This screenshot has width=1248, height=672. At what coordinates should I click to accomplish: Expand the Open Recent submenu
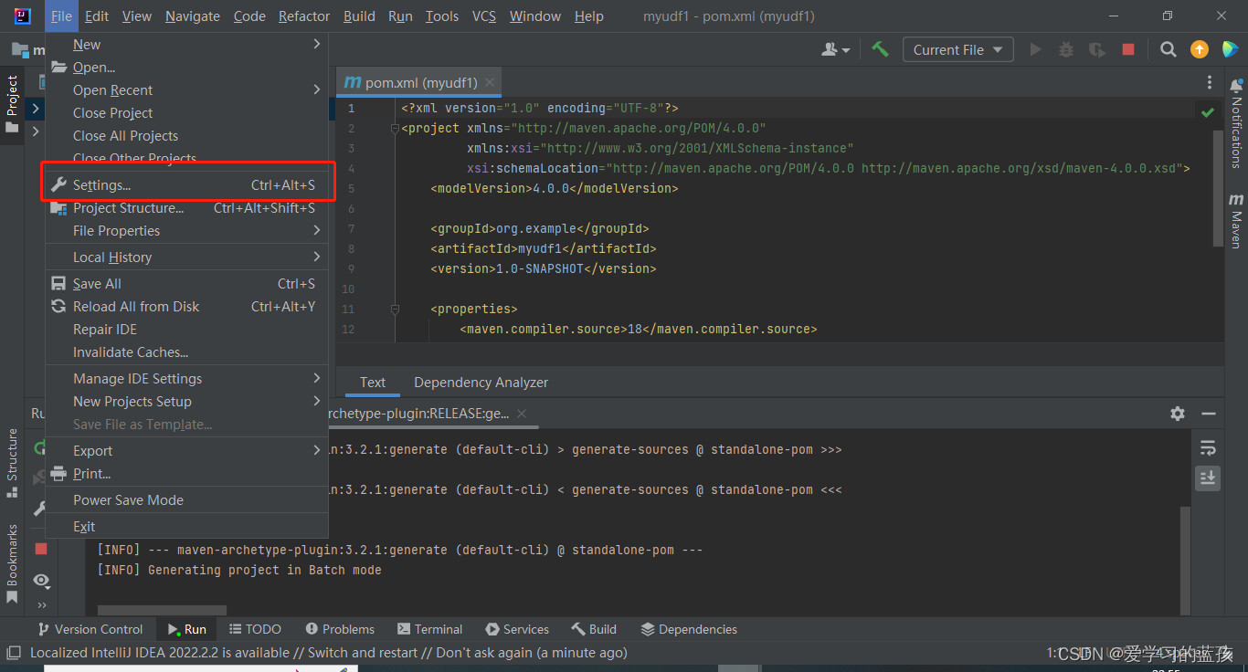tap(186, 89)
